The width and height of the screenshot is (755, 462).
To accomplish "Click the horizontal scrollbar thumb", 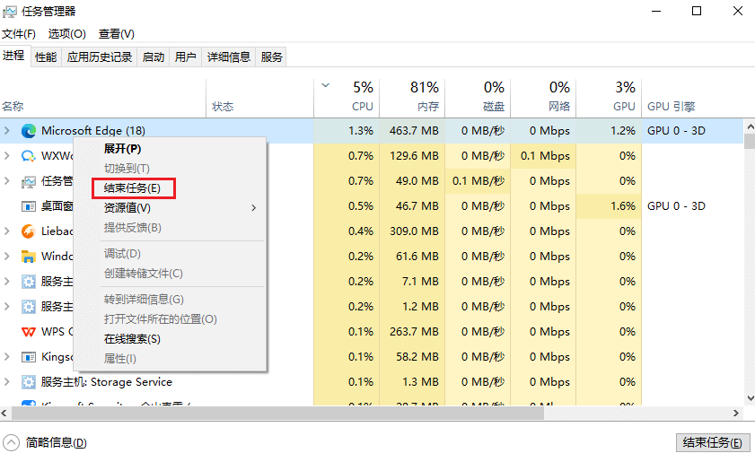I will [x=277, y=413].
